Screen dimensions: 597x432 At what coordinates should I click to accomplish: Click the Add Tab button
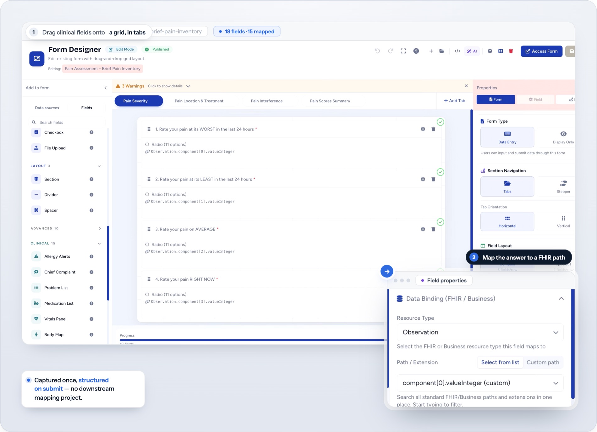click(x=454, y=100)
